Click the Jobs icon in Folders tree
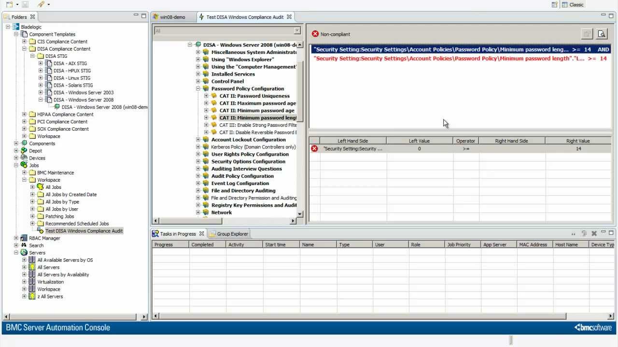The height and width of the screenshot is (347, 618). [x=24, y=165]
